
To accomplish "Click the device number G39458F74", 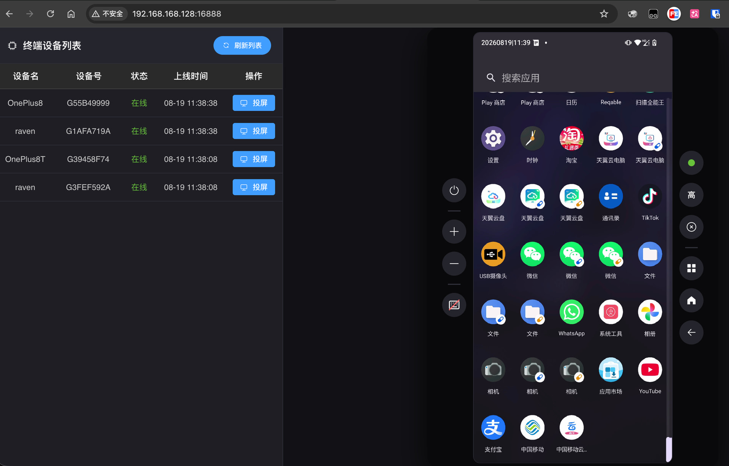I will (x=88, y=159).
